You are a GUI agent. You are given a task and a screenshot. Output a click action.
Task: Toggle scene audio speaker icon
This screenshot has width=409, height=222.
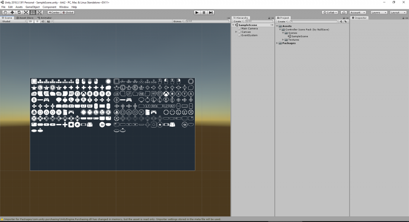(43, 22)
